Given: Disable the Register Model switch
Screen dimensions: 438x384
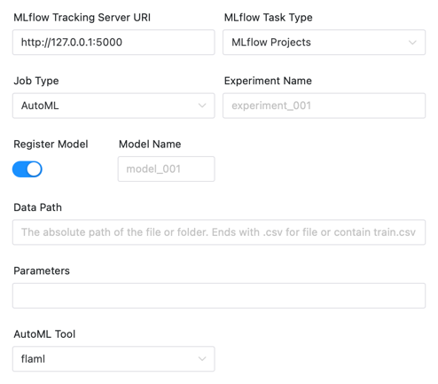Looking at the screenshot, I should pyautogui.click(x=27, y=169).
